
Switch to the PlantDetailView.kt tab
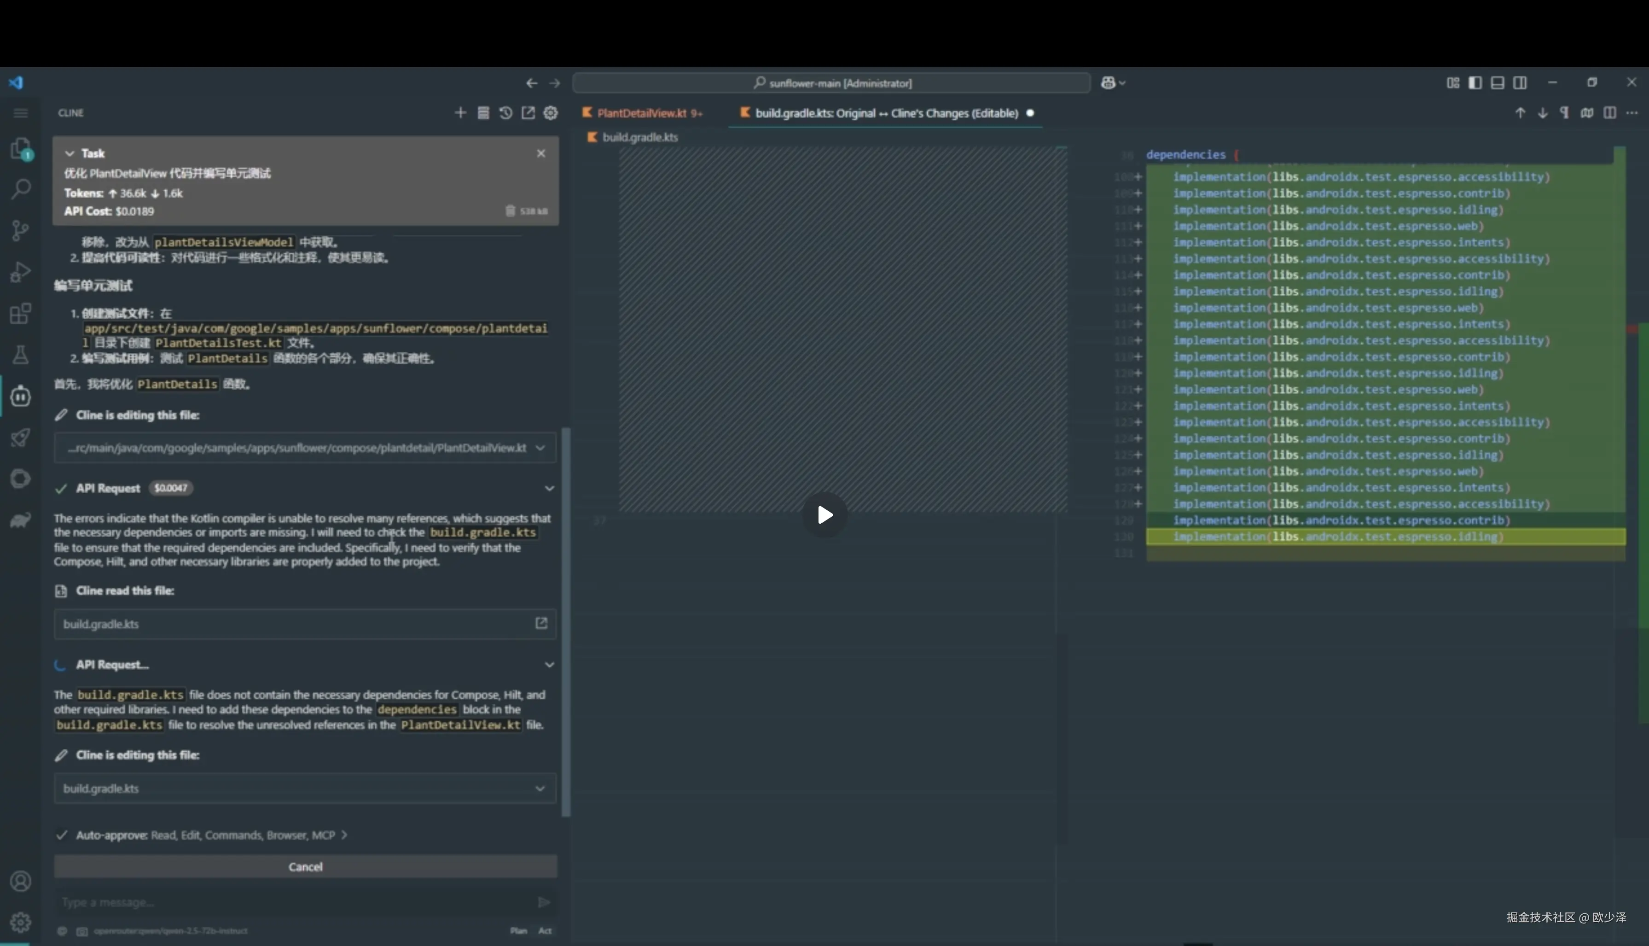point(641,113)
